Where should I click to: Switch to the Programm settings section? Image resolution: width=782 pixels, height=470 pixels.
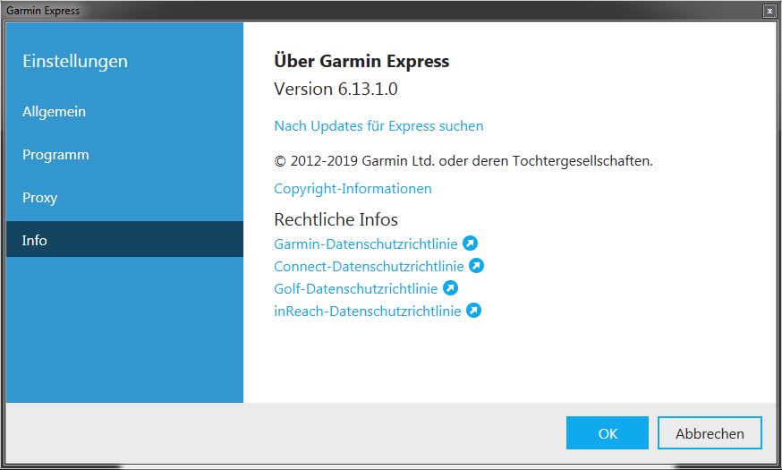tap(55, 155)
